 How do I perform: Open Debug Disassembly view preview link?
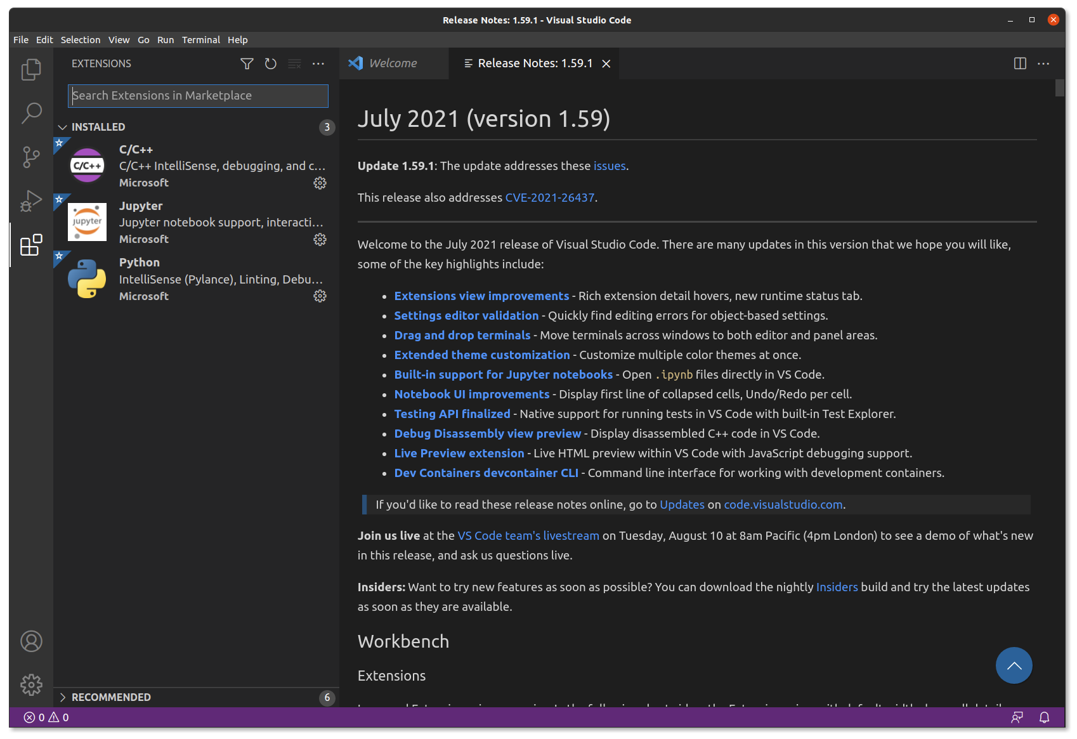488,433
